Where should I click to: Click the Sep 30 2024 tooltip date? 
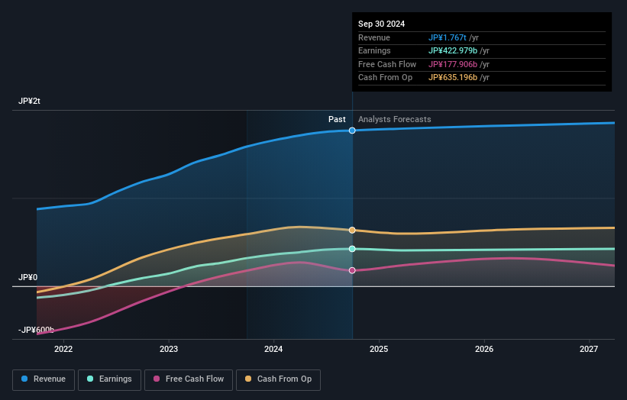pyautogui.click(x=382, y=24)
